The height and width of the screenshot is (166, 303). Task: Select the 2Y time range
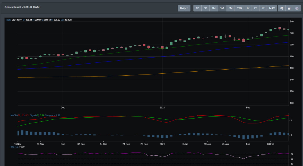click(x=255, y=8)
